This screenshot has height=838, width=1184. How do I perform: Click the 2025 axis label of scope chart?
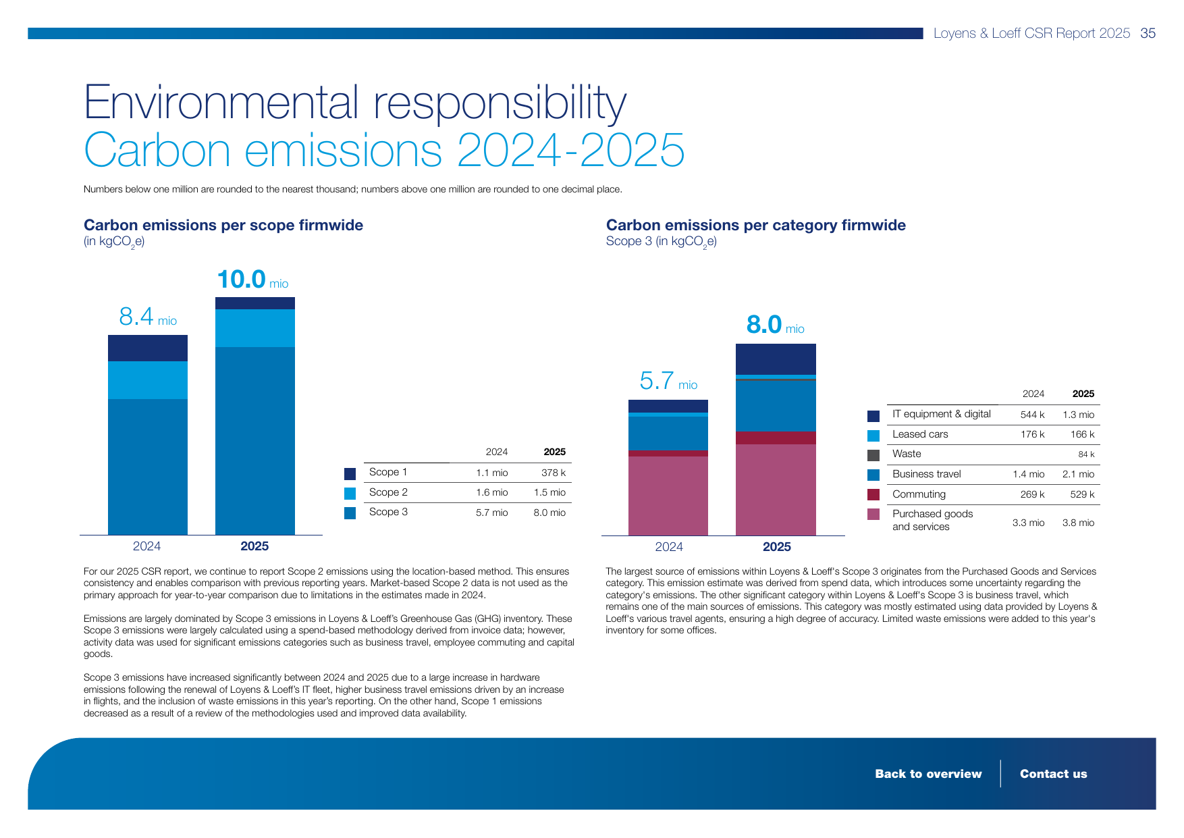(254, 546)
